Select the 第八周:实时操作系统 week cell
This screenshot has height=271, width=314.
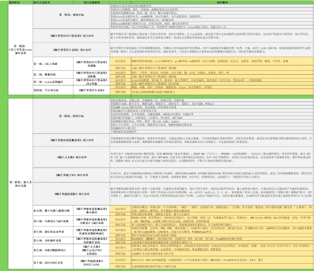pyautogui.click(x=53, y=240)
